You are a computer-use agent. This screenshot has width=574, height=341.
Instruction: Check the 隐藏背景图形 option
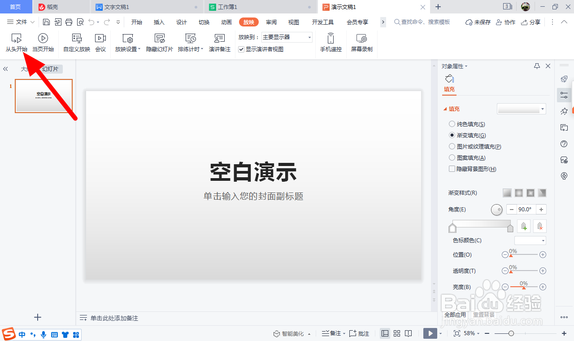452,169
